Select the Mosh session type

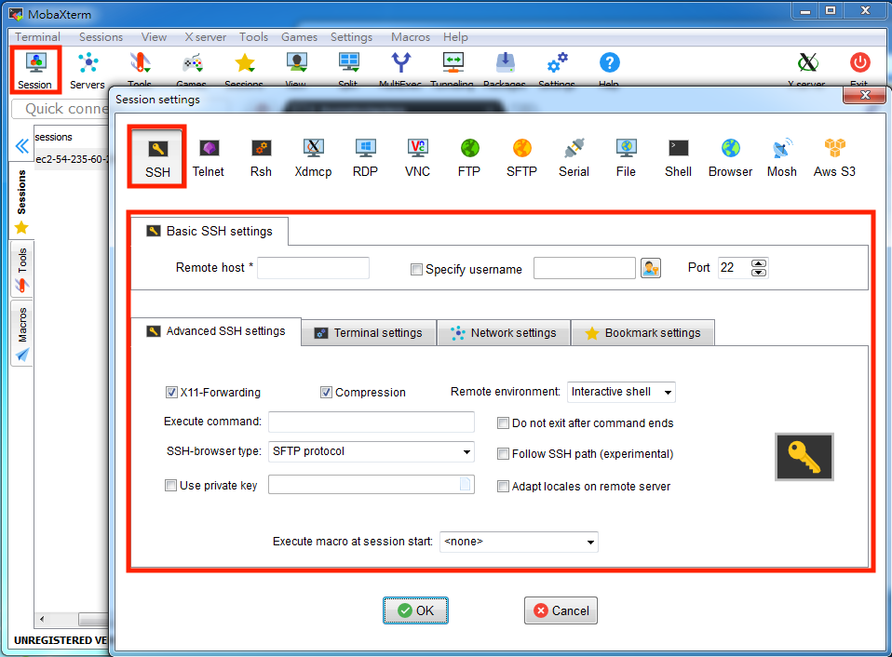[782, 157]
